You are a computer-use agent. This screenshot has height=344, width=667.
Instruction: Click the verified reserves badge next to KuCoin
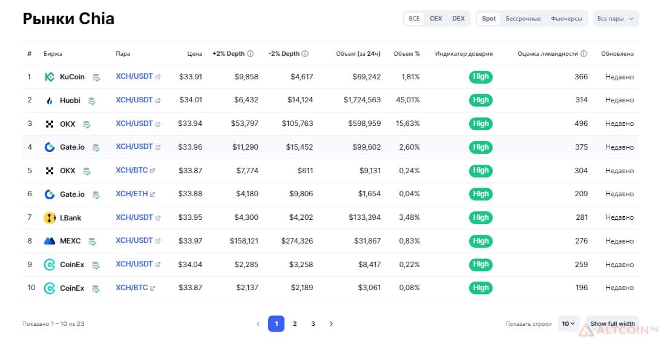click(97, 78)
